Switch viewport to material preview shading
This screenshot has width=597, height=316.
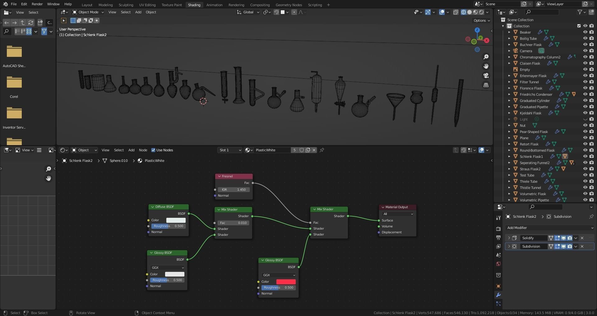coord(475,12)
